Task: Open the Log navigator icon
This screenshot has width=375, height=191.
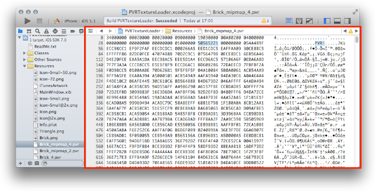Action: pyautogui.click(x=81, y=31)
